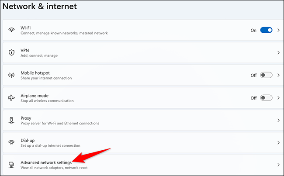Click the Airplane mode plane icon
Viewport: 284px width, 176px height.
coord(11,98)
